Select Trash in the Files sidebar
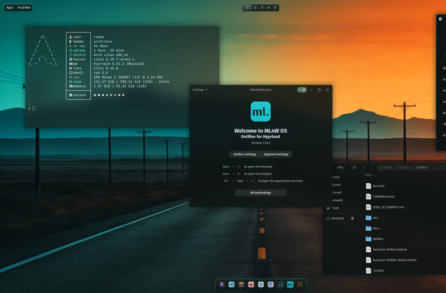 pos(335,208)
